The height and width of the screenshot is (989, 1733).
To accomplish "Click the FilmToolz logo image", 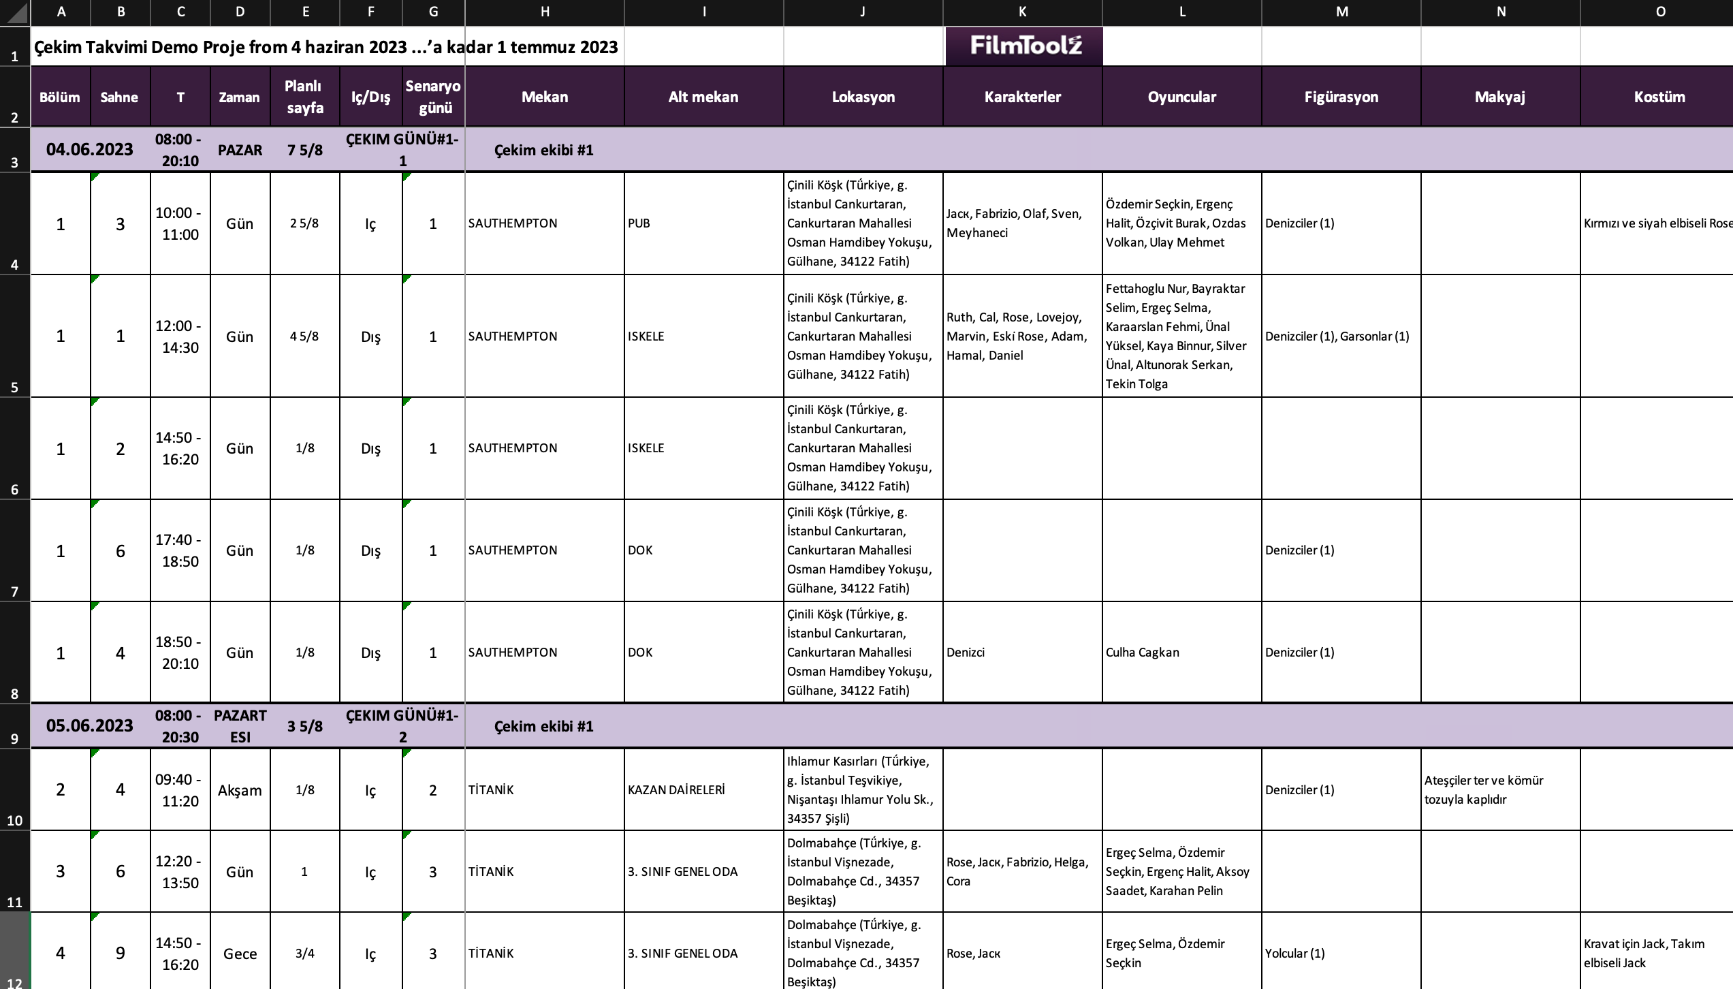I will [1024, 46].
